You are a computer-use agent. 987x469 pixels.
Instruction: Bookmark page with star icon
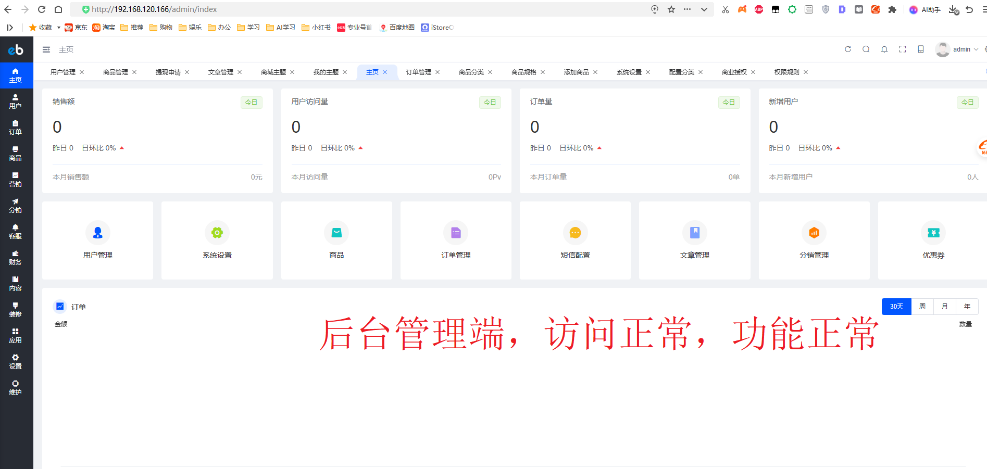[671, 9]
